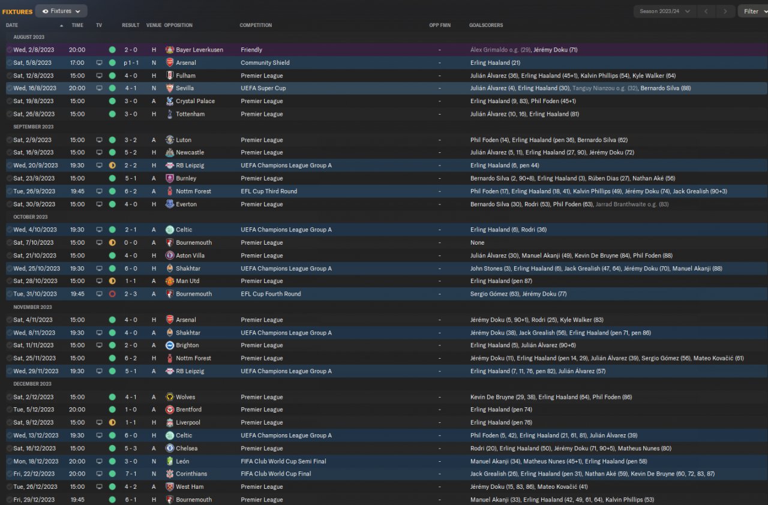Click the Aston Villa club crest
Screen dimensions: 768x505
(170, 255)
